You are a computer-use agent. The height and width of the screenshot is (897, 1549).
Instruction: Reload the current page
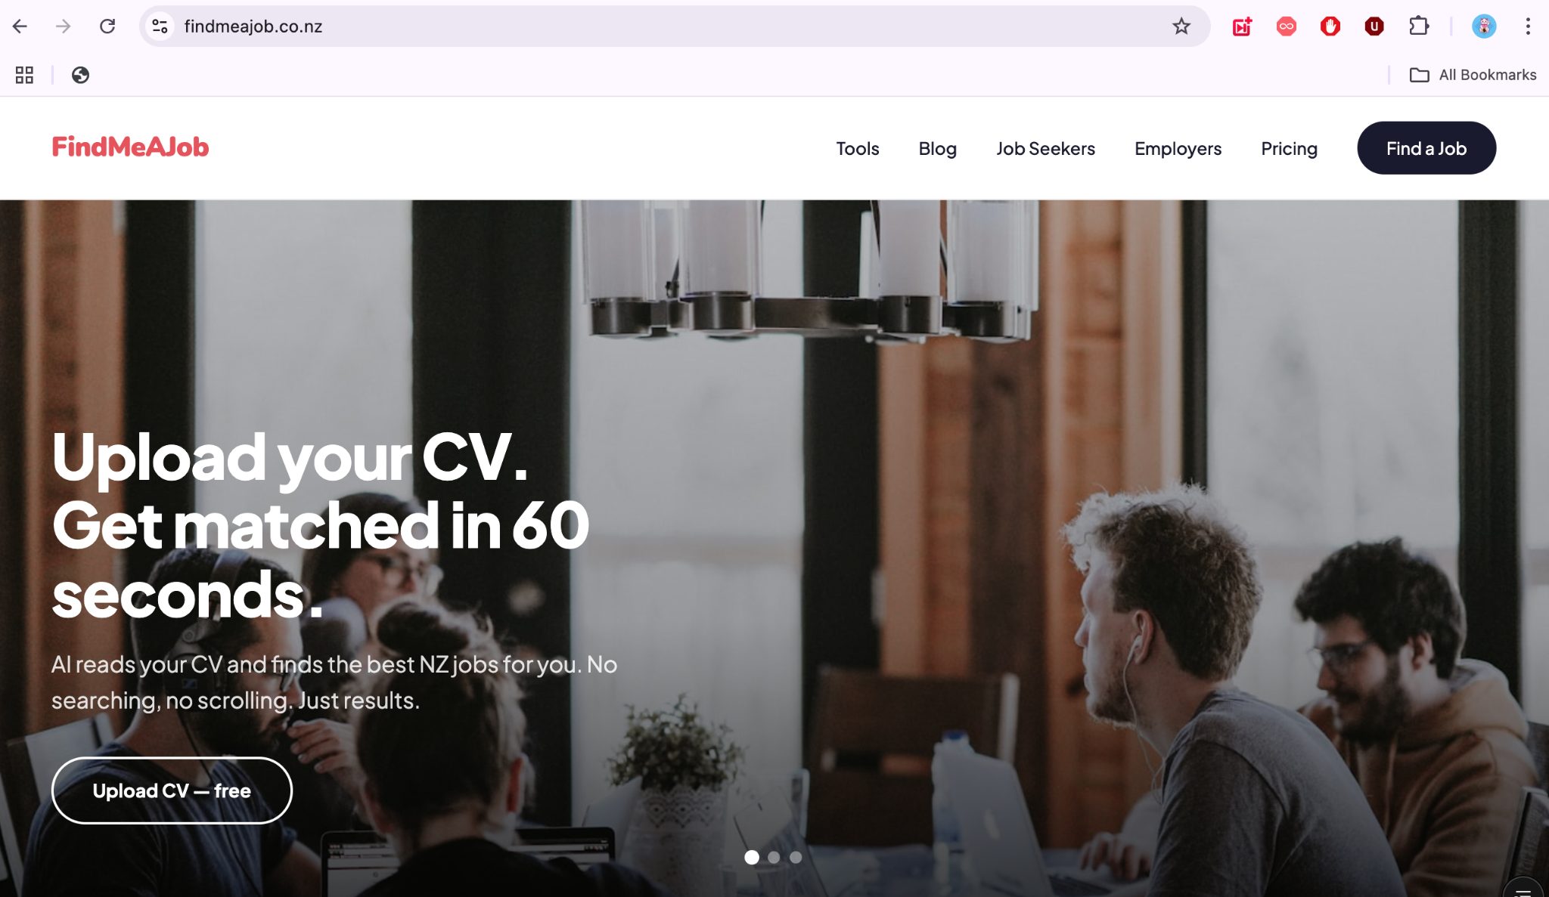coord(107,26)
